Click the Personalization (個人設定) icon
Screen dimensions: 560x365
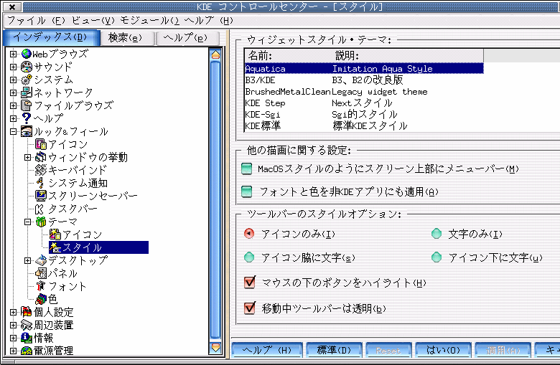click(x=27, y=312)
